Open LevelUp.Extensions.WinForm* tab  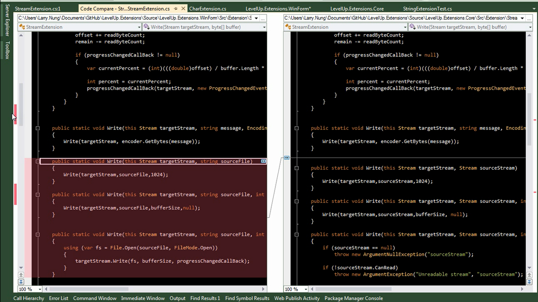(x=278, y=9)
